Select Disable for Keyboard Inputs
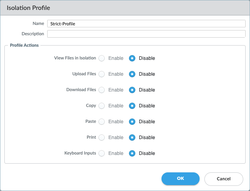Viewport: 250px width, 191px height. click(x=133, y=153)
